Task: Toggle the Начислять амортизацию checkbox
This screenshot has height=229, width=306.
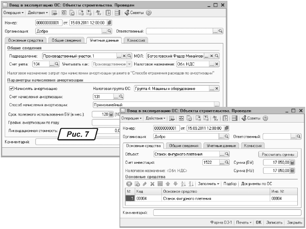Action: point(11,88)
